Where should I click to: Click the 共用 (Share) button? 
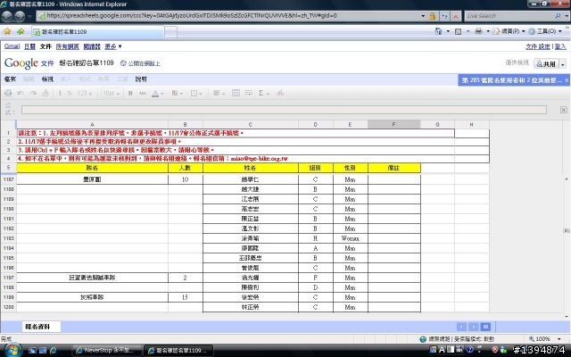(x=546, y=63)
